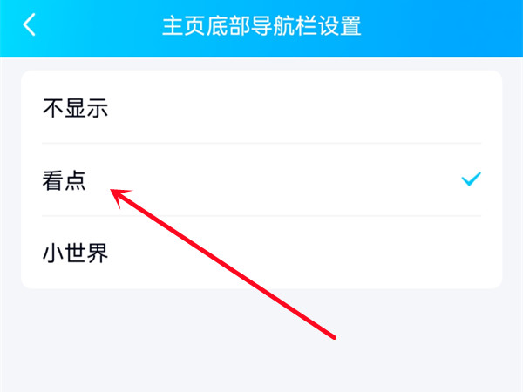Click the divider line below 看点
523x392 pixels.
(261, 216)
